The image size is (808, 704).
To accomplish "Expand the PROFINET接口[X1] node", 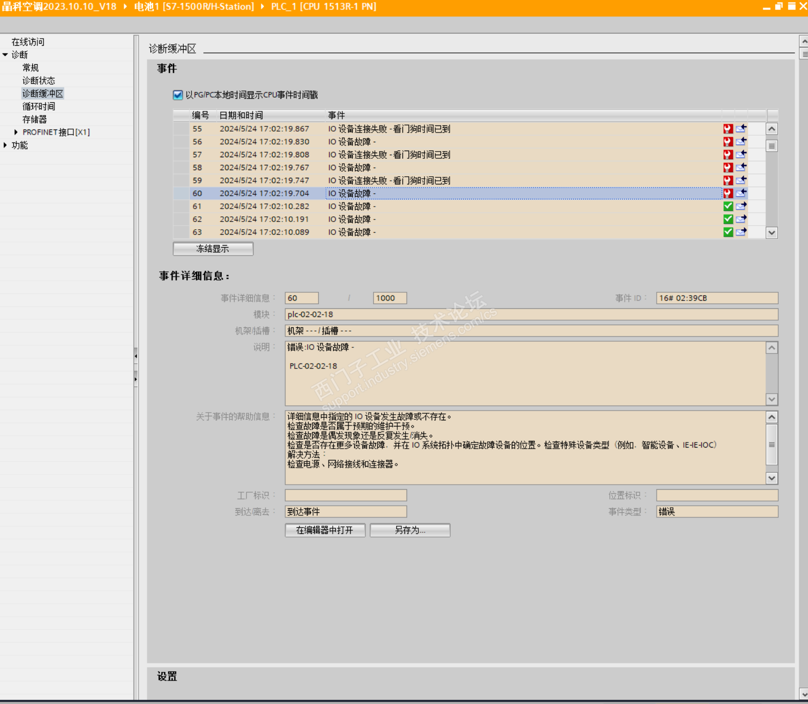I will 16,132.
